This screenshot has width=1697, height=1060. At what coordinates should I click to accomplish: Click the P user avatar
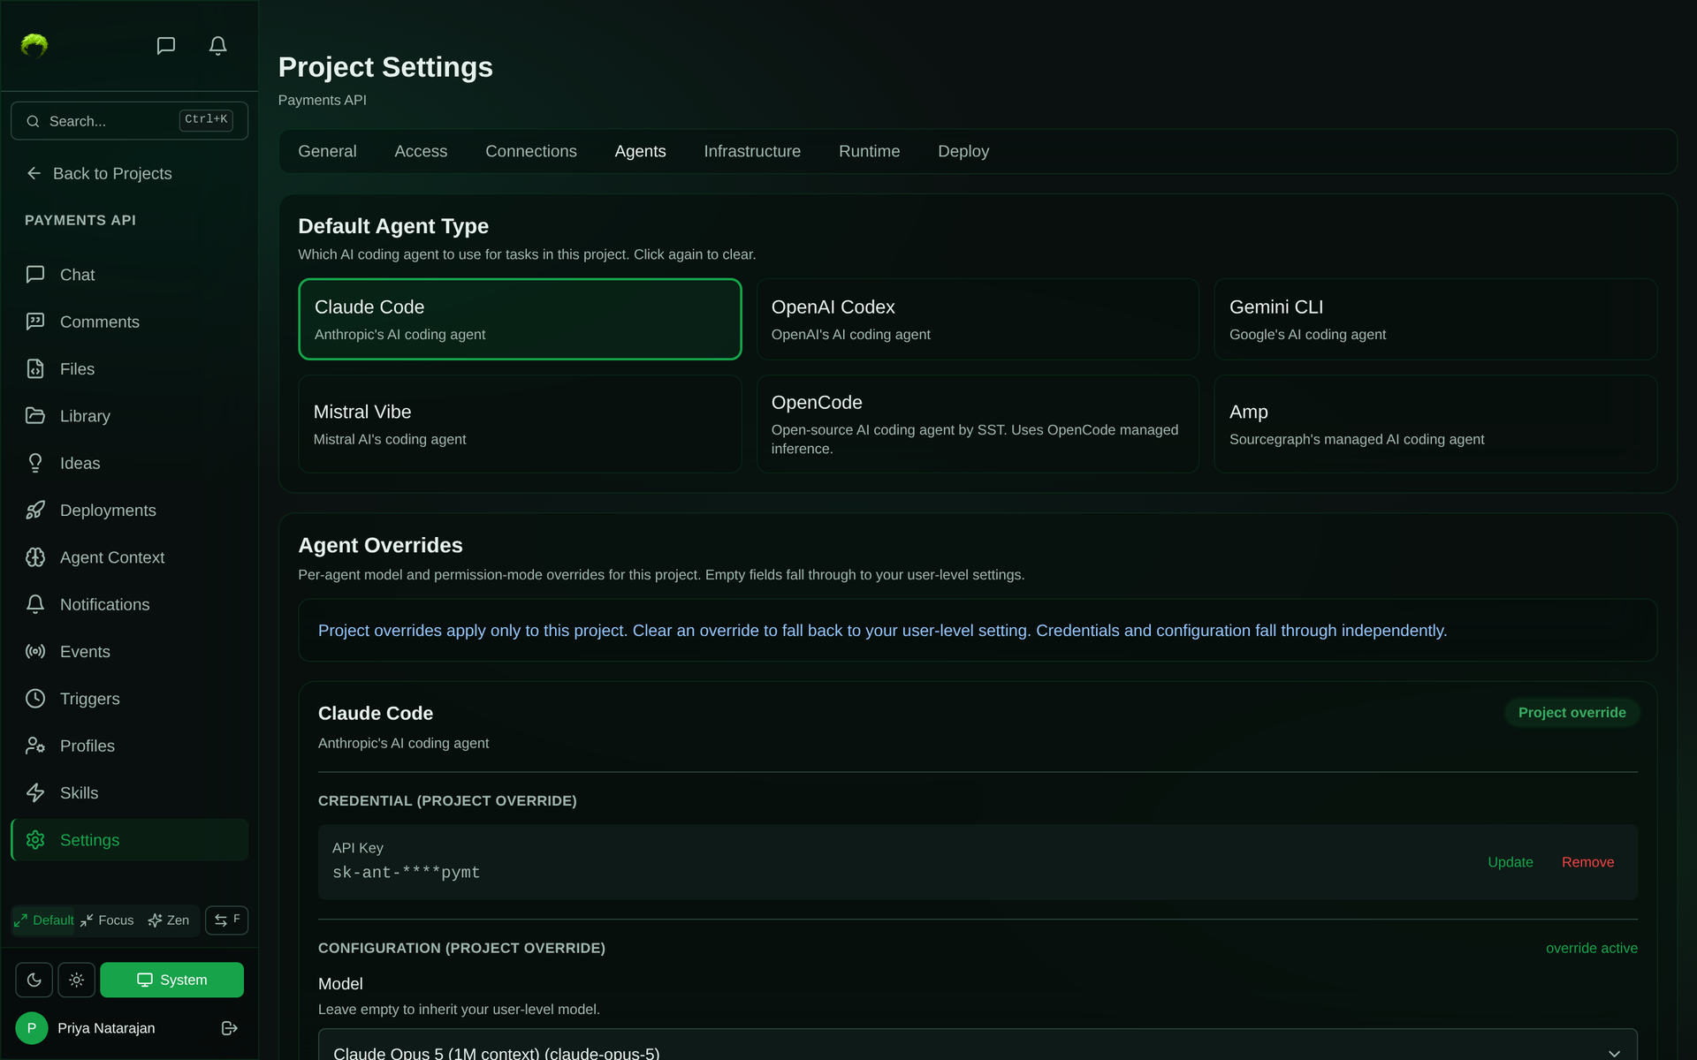(32, 1028)
